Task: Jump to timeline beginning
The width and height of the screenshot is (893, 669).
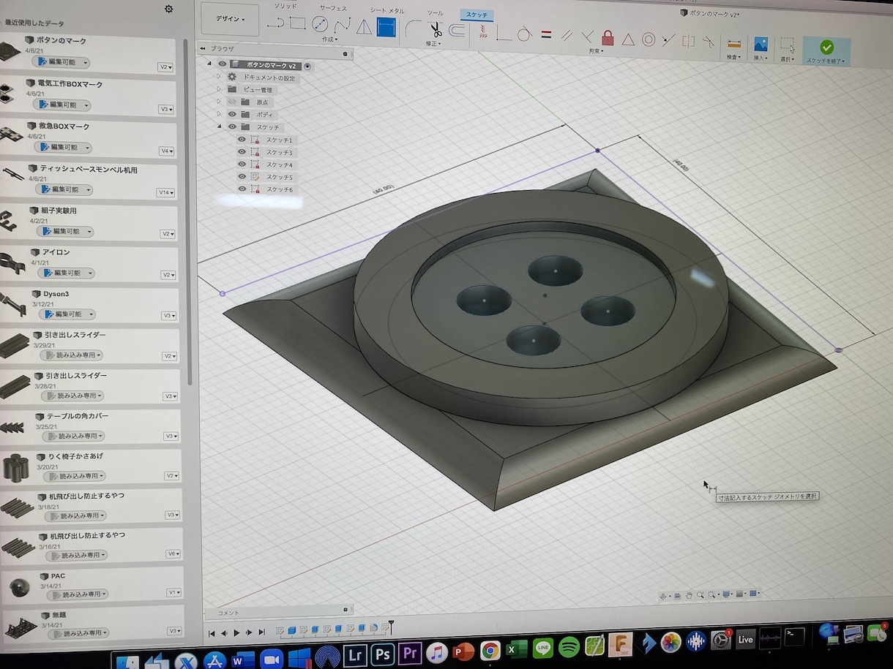Action: [212, 633]
